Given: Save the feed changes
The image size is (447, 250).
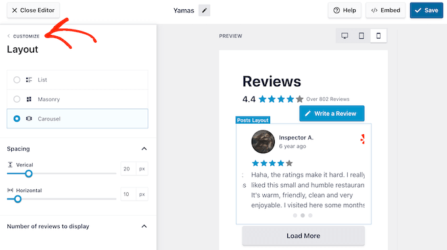Looking at the screenshot, I should click(x=427, y=11).
